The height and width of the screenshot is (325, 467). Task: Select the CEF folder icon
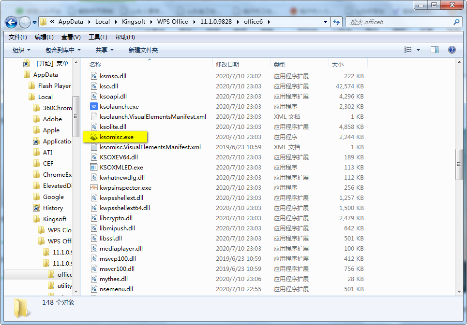click(36, 163)
